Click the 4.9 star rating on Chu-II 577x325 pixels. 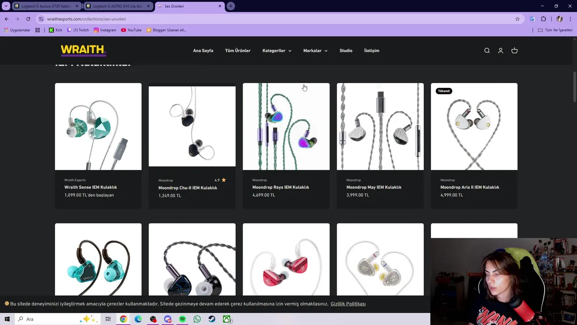pos(220,180)
